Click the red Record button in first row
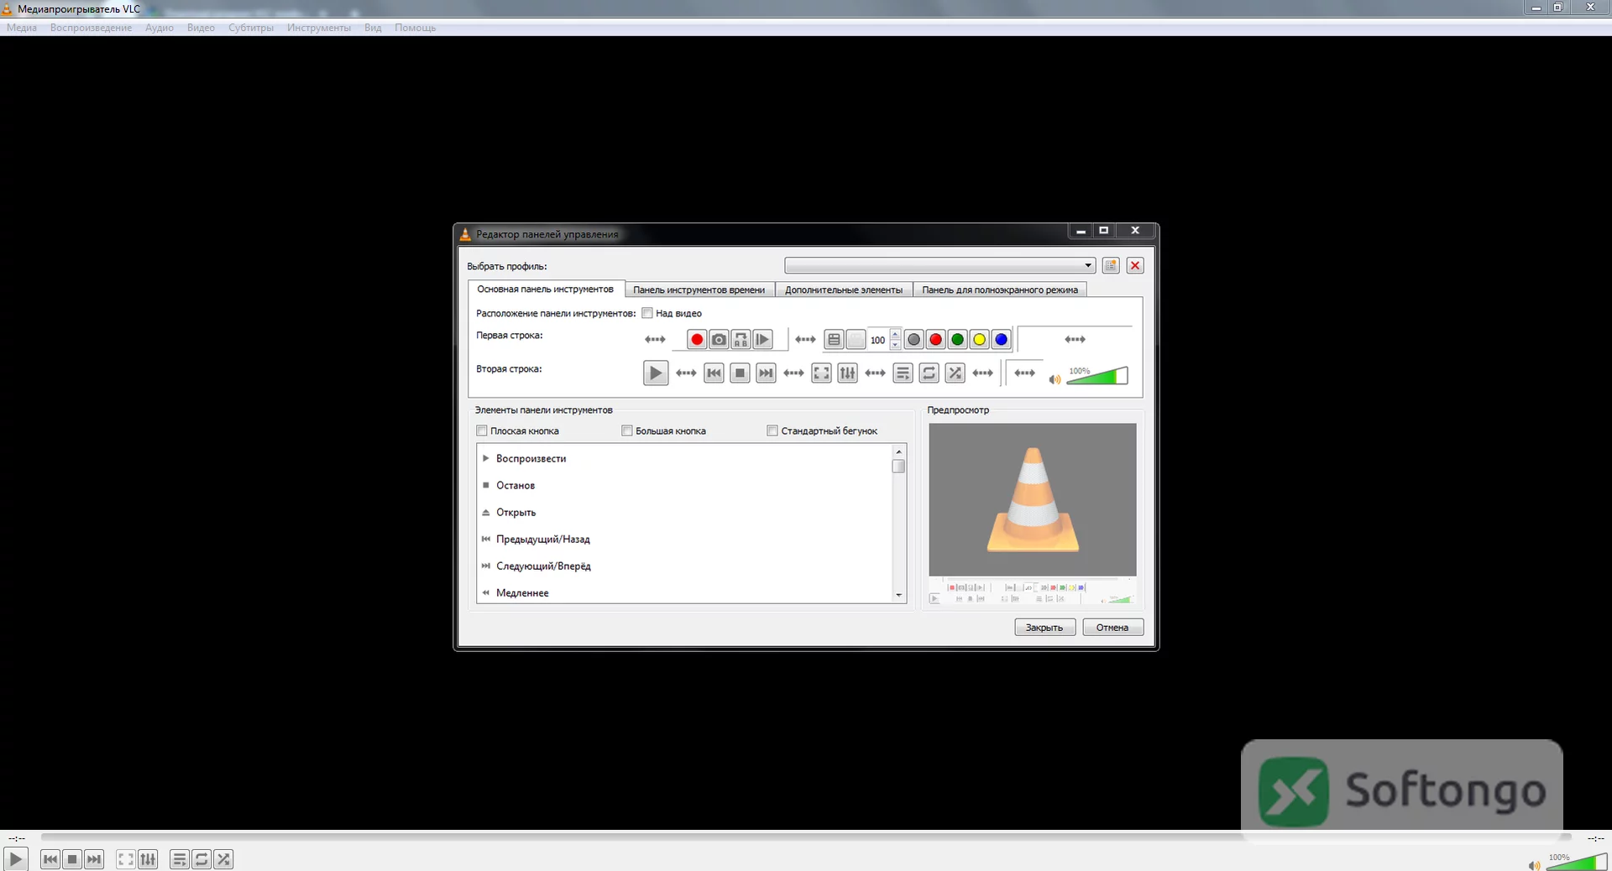Image resolution: width=1612 pixels, height=871 pixels. tap(697, 340)
